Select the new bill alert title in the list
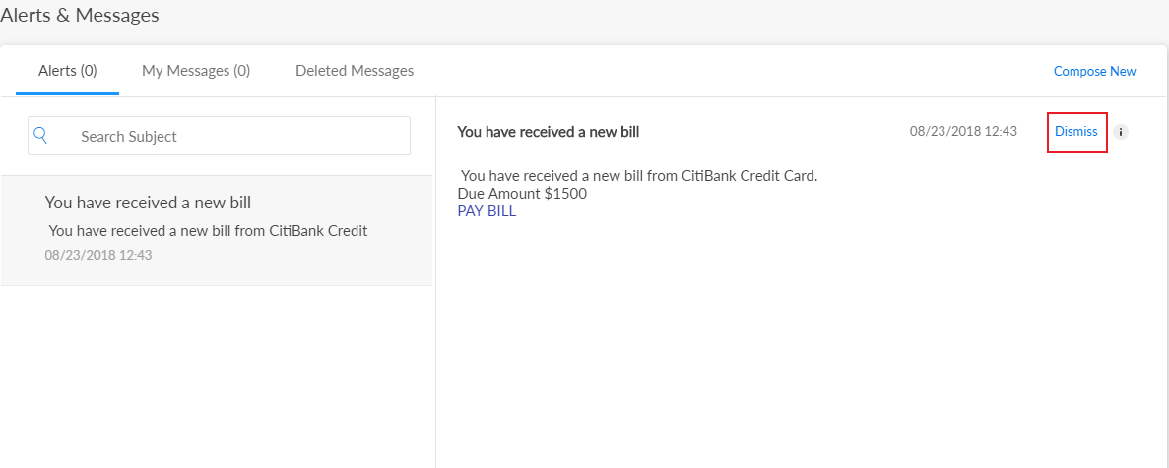This screenshot has width=1169, height=468. coord(148,203)
